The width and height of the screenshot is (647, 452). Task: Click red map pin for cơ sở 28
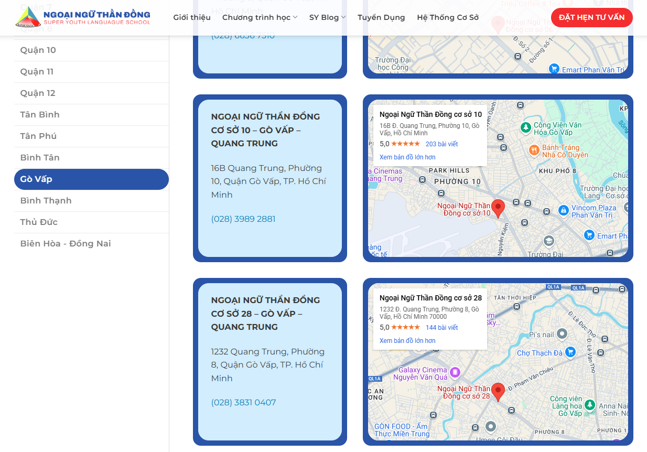(x=498, y=391)
